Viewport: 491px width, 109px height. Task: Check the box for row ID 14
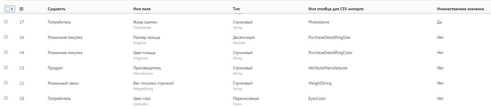(6, 52)
